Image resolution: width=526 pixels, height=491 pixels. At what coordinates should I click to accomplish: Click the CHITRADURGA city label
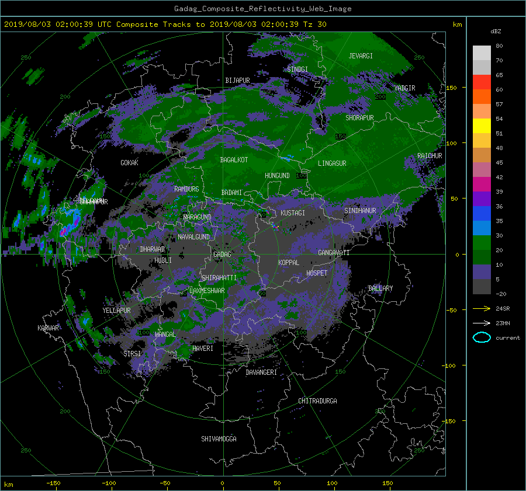point(317,401)
